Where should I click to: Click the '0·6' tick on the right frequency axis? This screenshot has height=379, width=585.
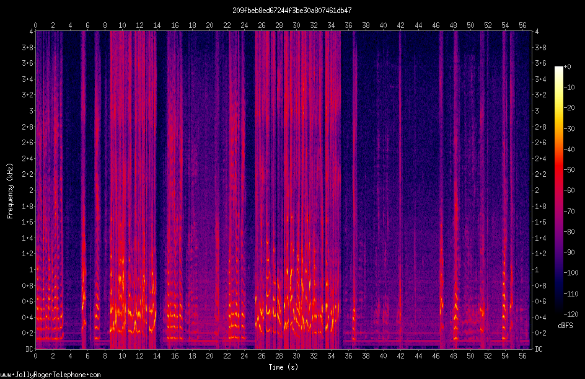540,301
